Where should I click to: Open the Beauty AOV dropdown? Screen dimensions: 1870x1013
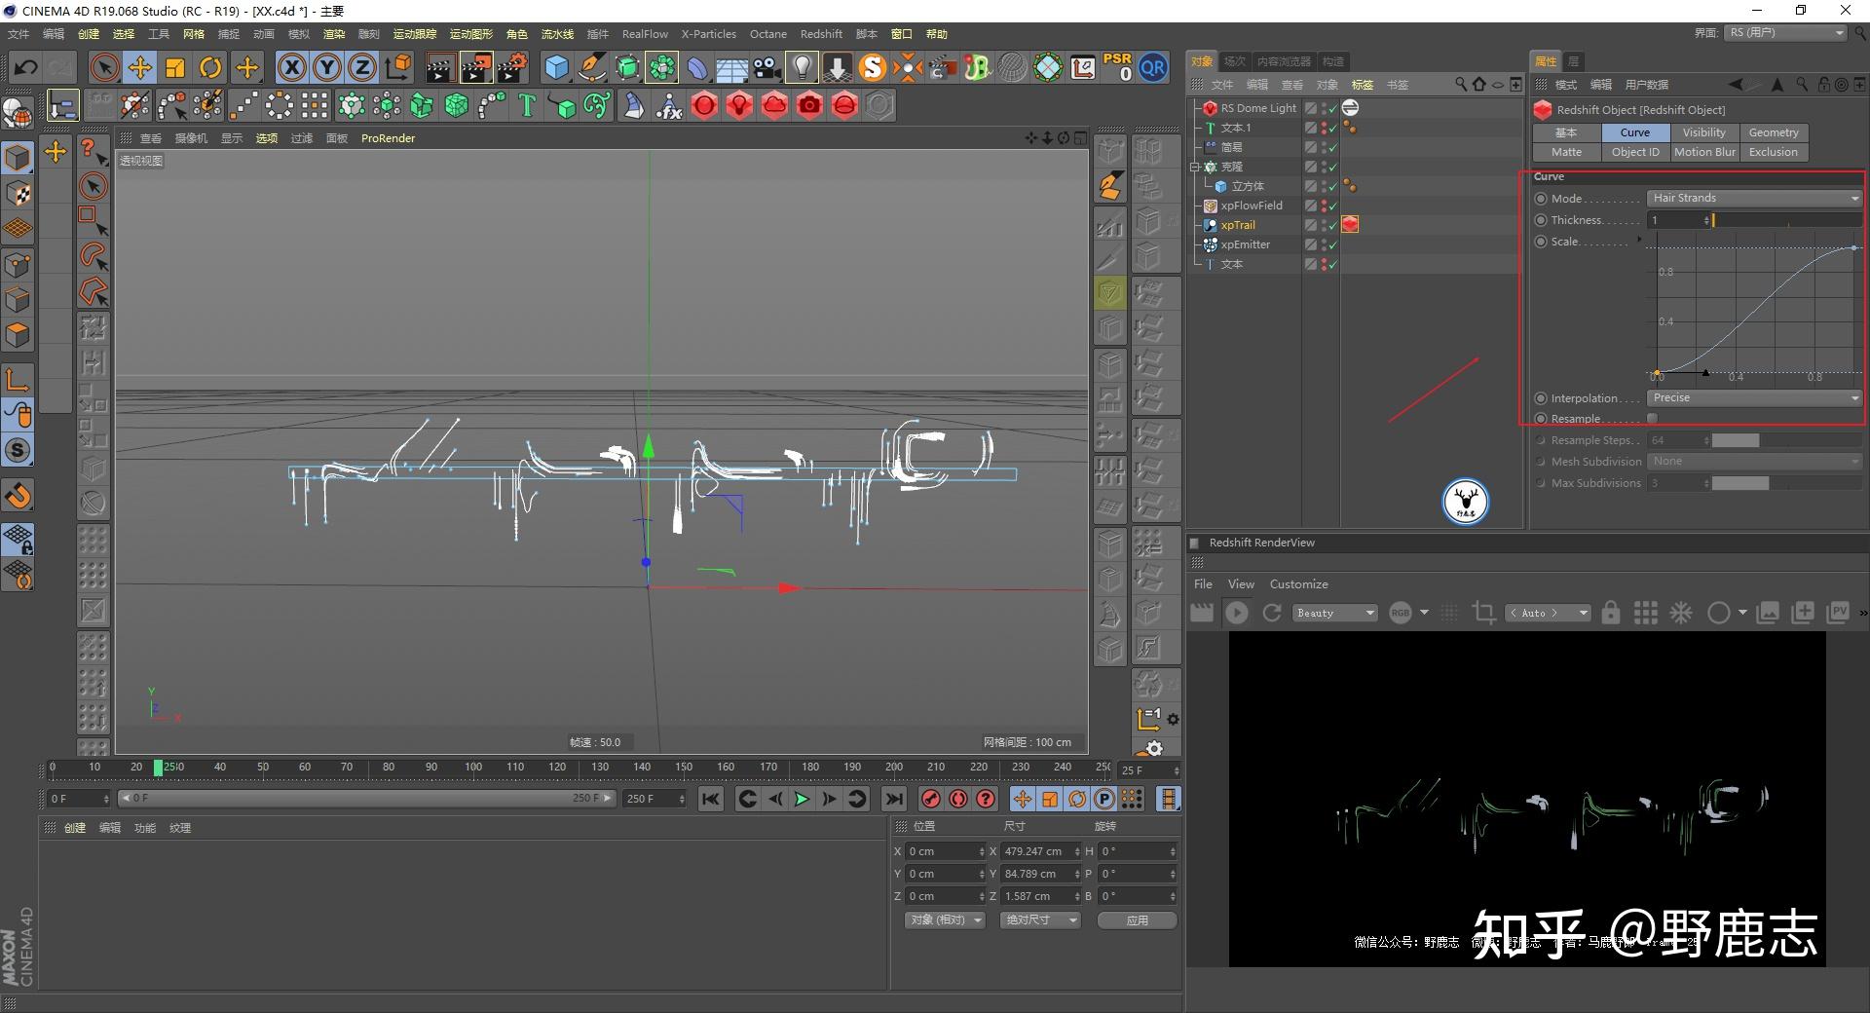tap(1334, 613)
